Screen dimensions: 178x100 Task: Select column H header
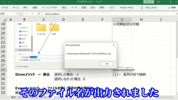(141, 20)
